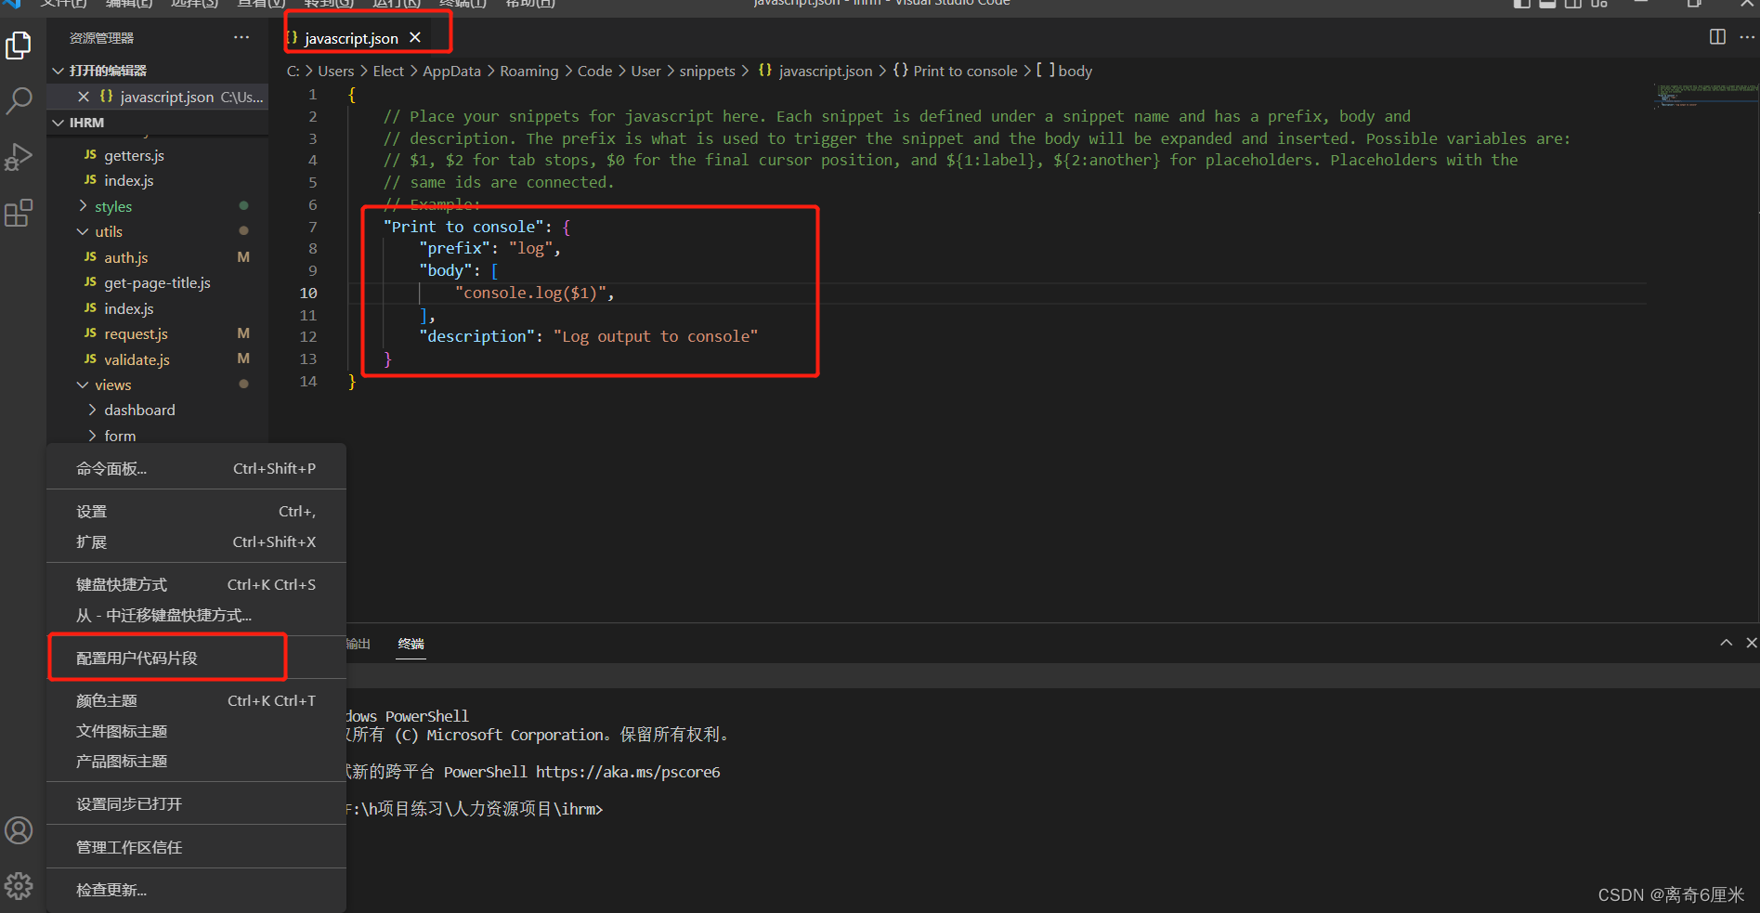Viewport: 1760px width, 913px height.
Task: Close the bottom terminal panel
Action: (1751, 643)
